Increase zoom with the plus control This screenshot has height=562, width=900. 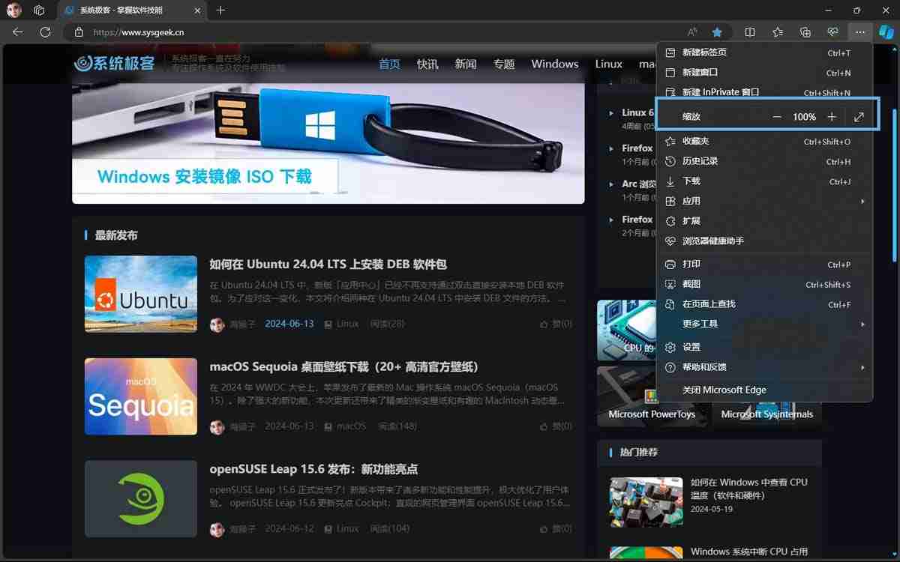[x=831, y=117]
